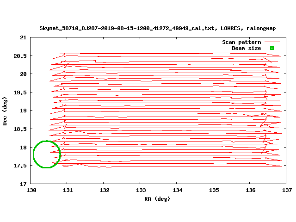Select the 'Beam size' legend label
This screenshot has width=296, height=222.
click(x=247, y=48)
